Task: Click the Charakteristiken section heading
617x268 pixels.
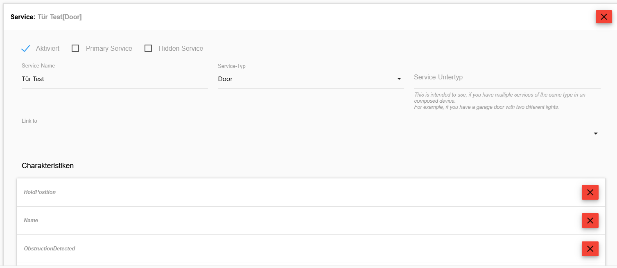Action: (47, 166)
